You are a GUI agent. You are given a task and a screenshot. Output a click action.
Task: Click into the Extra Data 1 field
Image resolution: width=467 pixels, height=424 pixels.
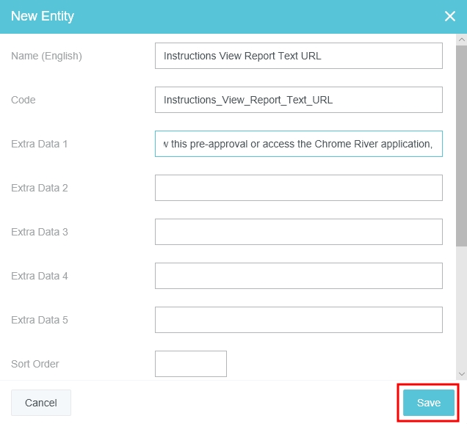click(298, 144)
